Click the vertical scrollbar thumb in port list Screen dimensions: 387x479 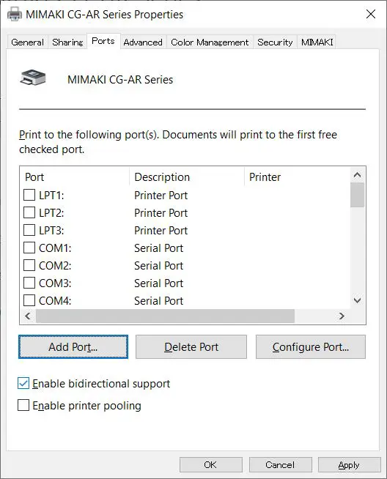[357, 195]
